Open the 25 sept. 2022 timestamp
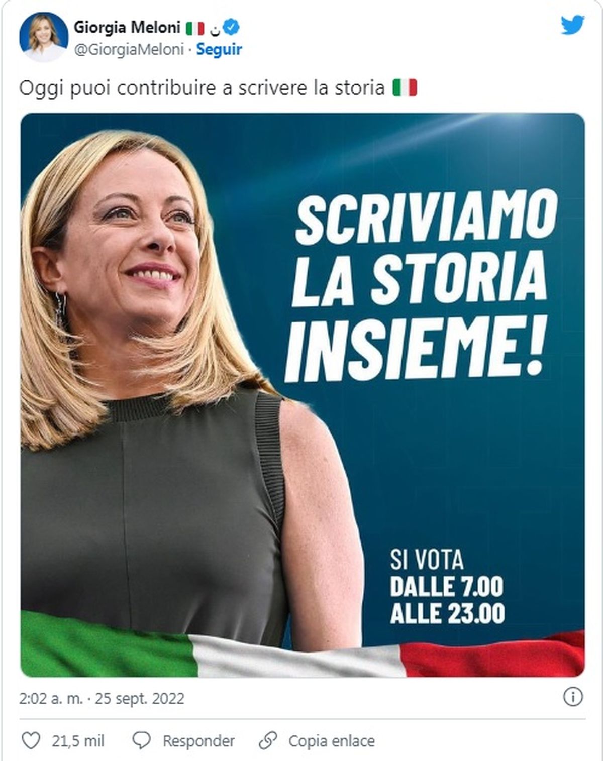The image size is (603, 761). 140,699
